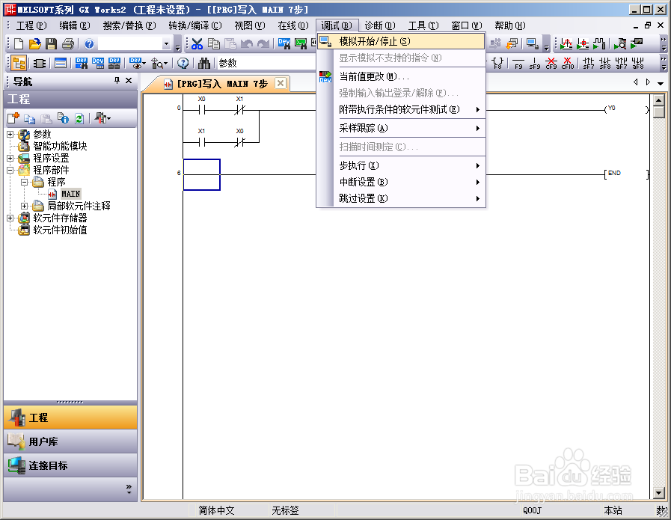Viewport: 671px width, 520px height.
Task: Click the aF7 rising pulse parallel icon
Action: [621, 64]
